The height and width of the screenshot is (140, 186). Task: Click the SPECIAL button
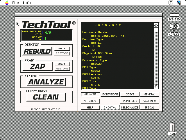pyautogui.click(x=149, y=108)
